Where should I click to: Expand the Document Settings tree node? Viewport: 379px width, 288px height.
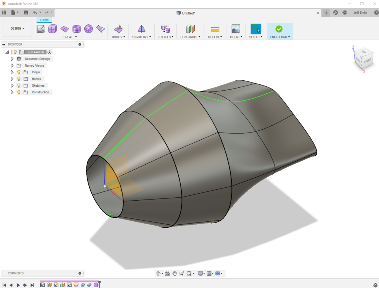(x=12, y=59)
